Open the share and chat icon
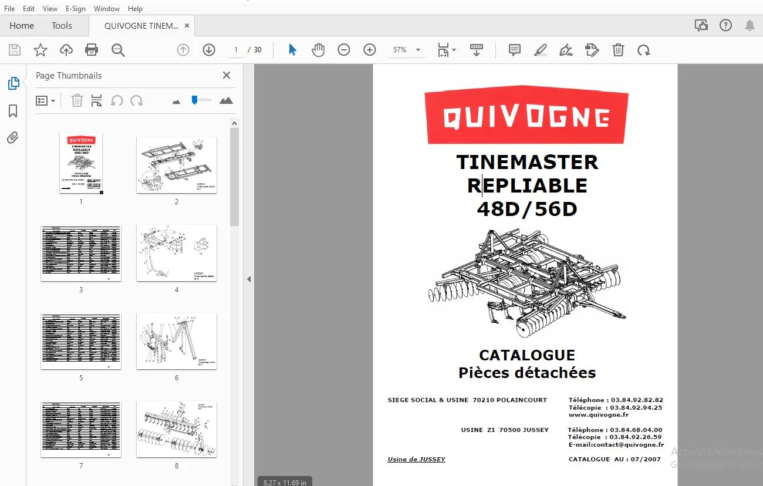This screenshot has width=763, height=486. pos(701,25)
